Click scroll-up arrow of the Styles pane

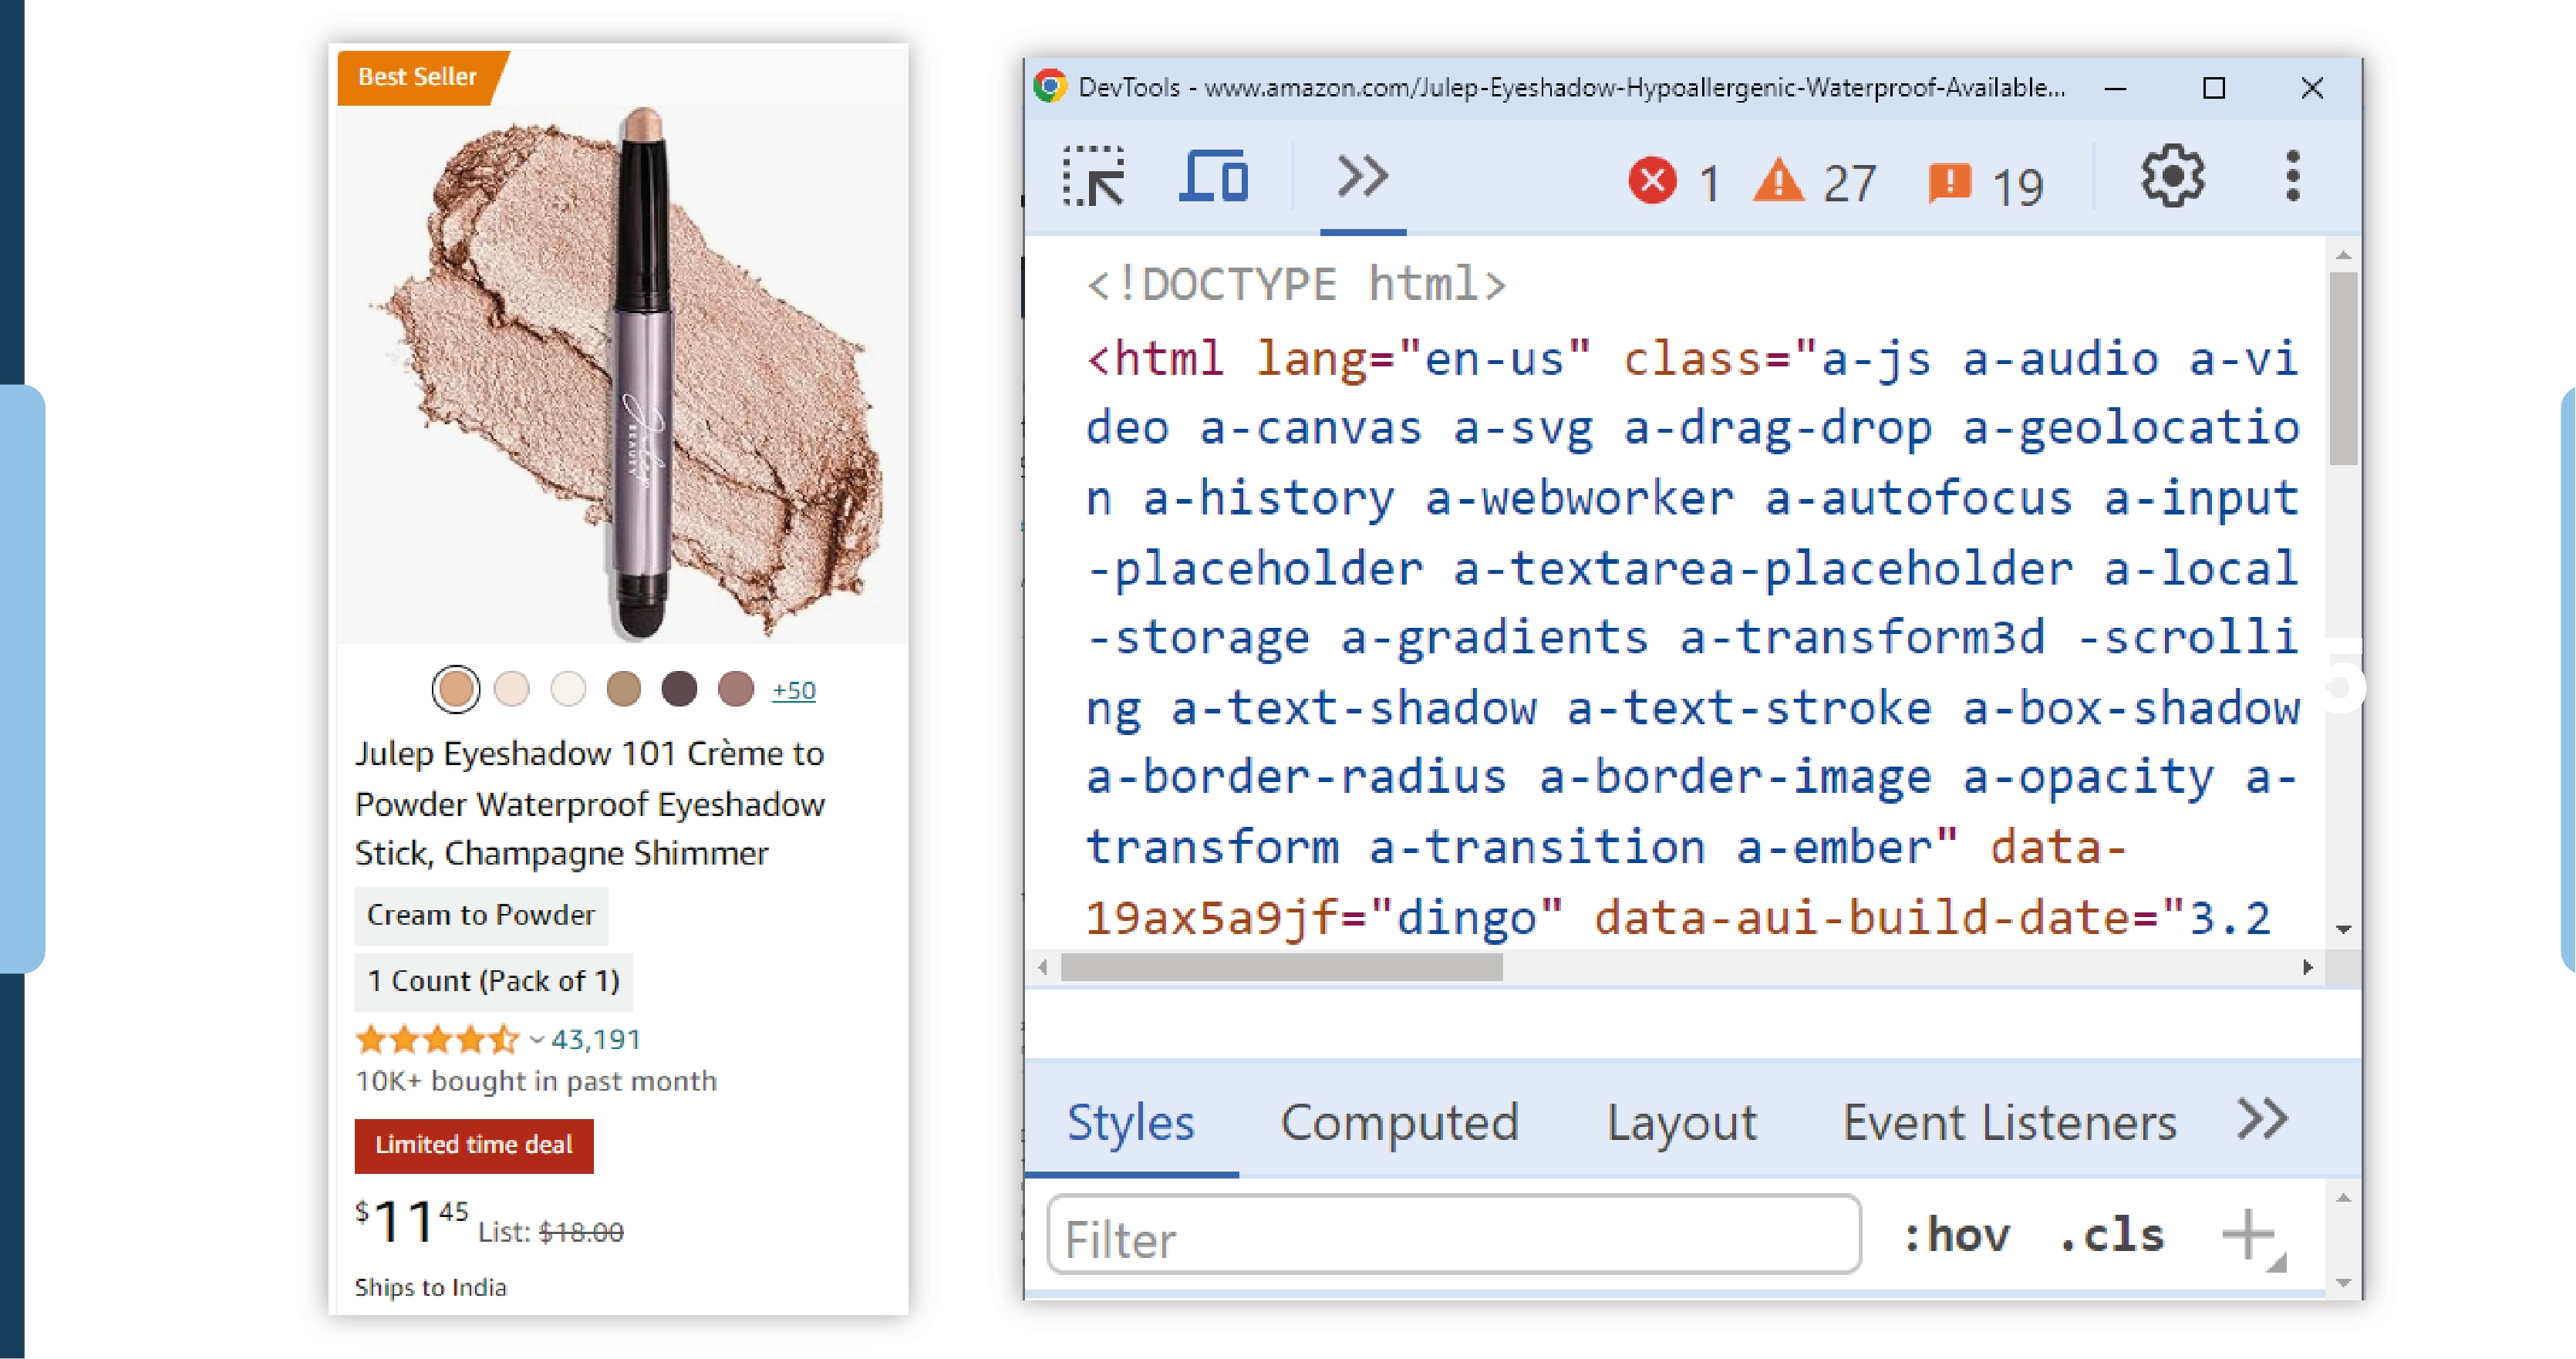click(2343, 1198)
